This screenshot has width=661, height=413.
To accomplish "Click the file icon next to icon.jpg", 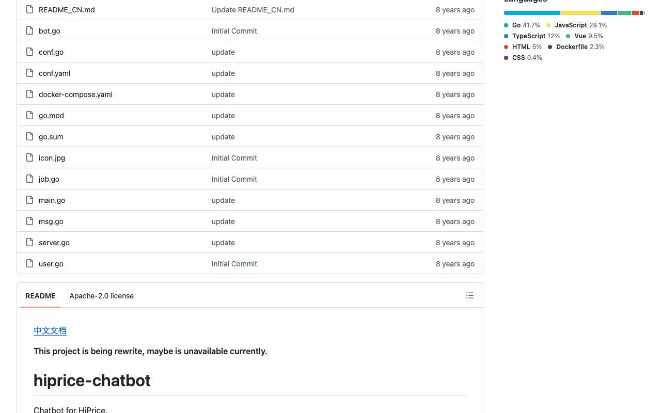I will [x=30, y=157].
